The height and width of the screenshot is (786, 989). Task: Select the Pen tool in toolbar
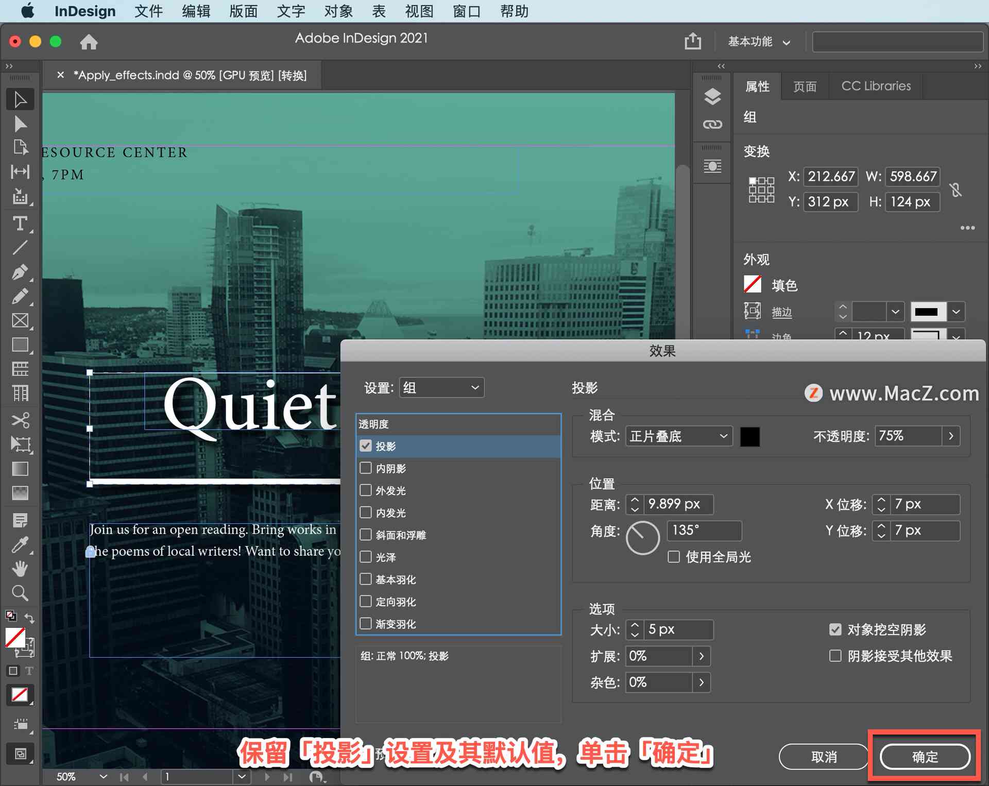pyautogui.click(x=20, y=272)
